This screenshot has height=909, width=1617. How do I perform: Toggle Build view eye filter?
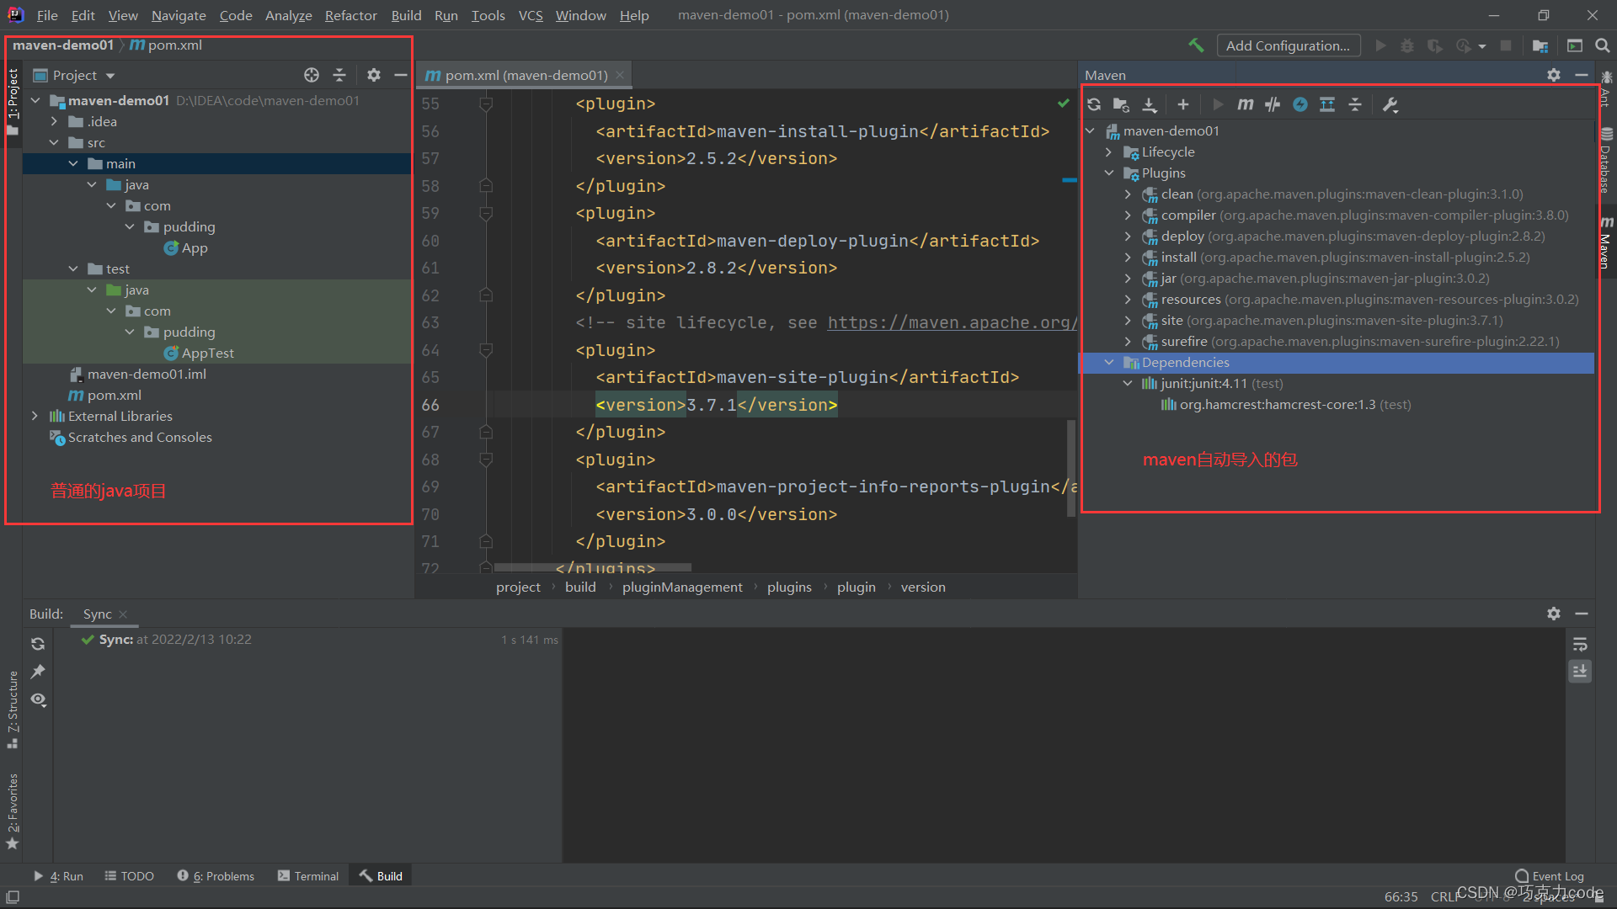point(38,699)
